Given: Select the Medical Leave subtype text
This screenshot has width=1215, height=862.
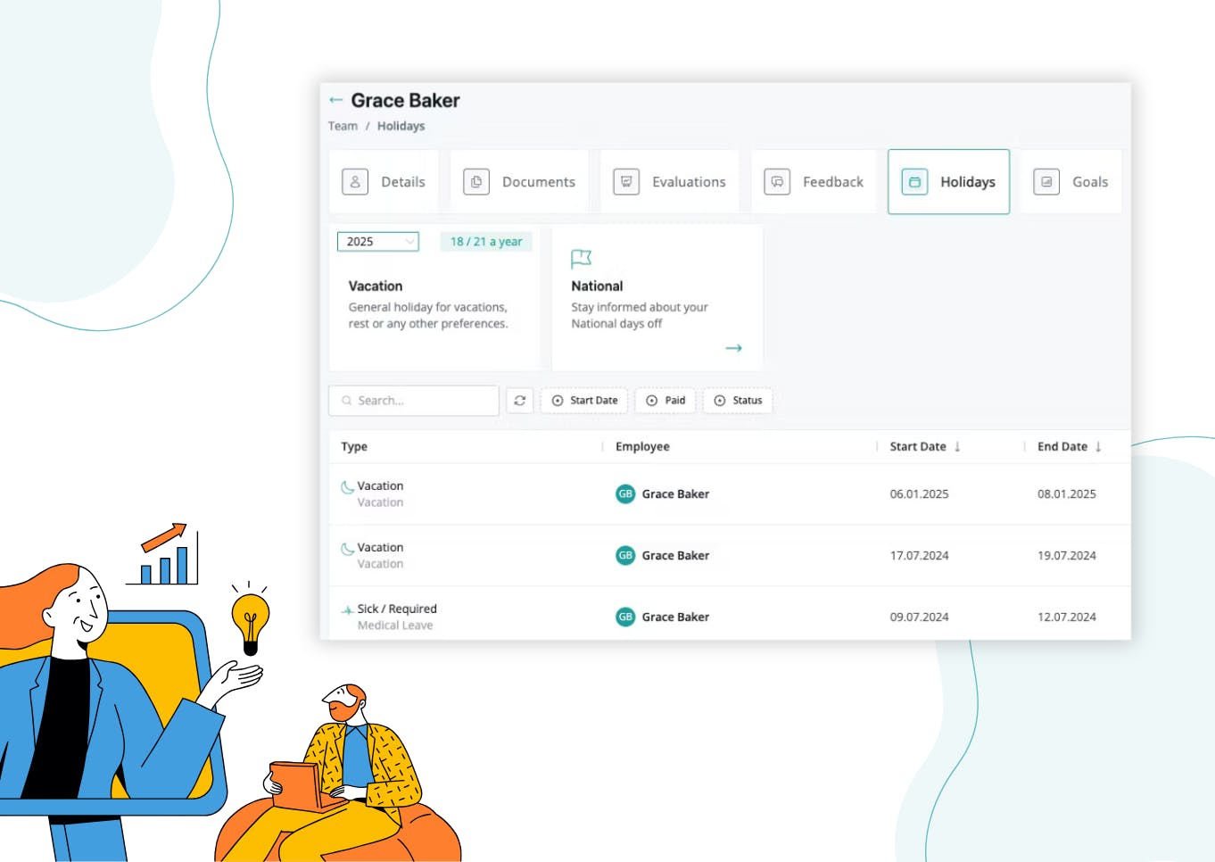Looking at the screenshot, I should (395, 626).
